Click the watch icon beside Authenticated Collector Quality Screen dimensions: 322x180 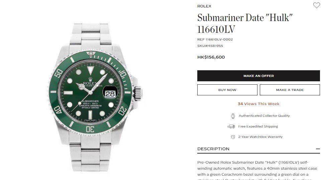pyautogui.click(x=233, y=116)
